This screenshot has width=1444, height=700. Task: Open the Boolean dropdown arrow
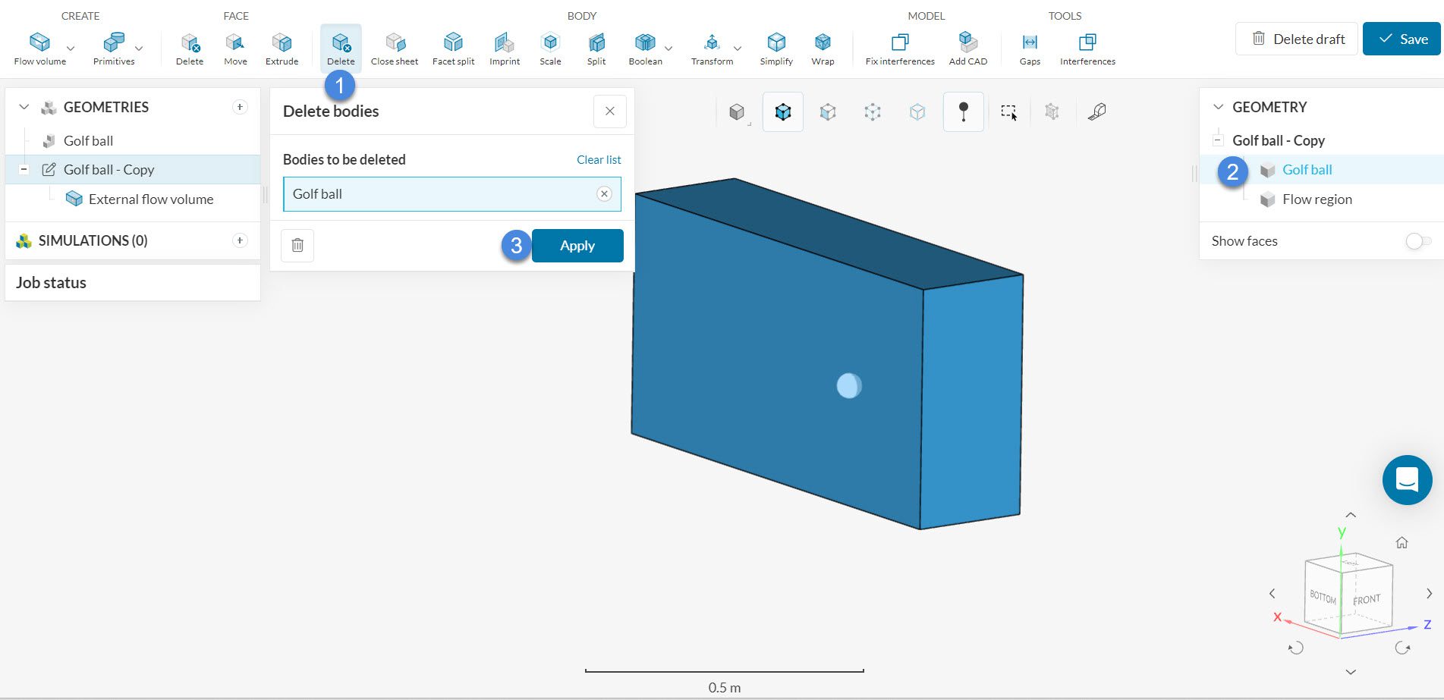669,49
